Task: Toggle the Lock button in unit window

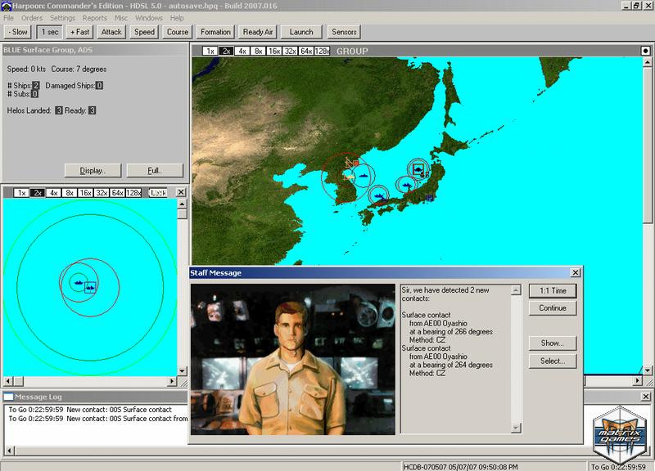Action: click(x=158, y=193)
